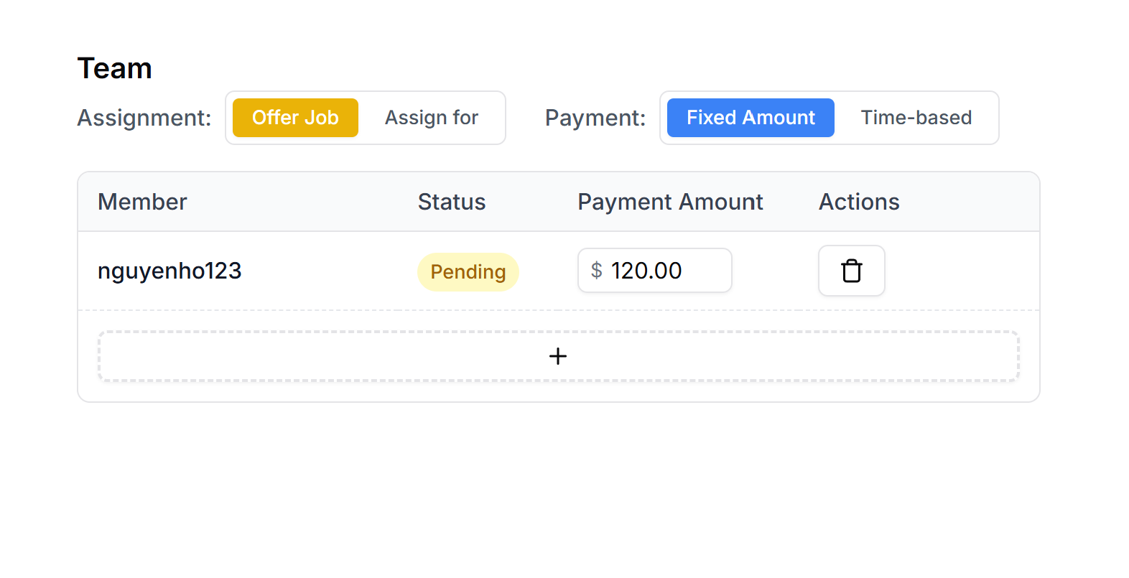
Task: Choose Fixed Amount payment type
Action: tap(751, 118)
